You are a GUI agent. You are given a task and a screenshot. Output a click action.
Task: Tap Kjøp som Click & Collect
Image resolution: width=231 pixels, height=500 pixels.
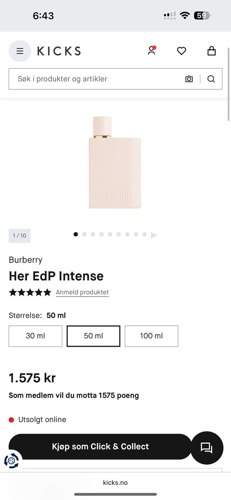coord(100,447)
